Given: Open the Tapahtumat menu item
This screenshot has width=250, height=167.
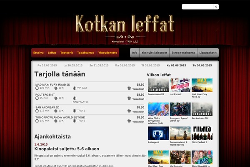Looking at the screenshot, I should tap(85, 53).
